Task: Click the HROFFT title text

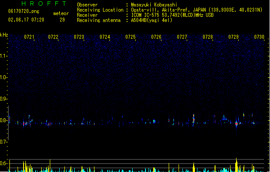Action: 44,3
